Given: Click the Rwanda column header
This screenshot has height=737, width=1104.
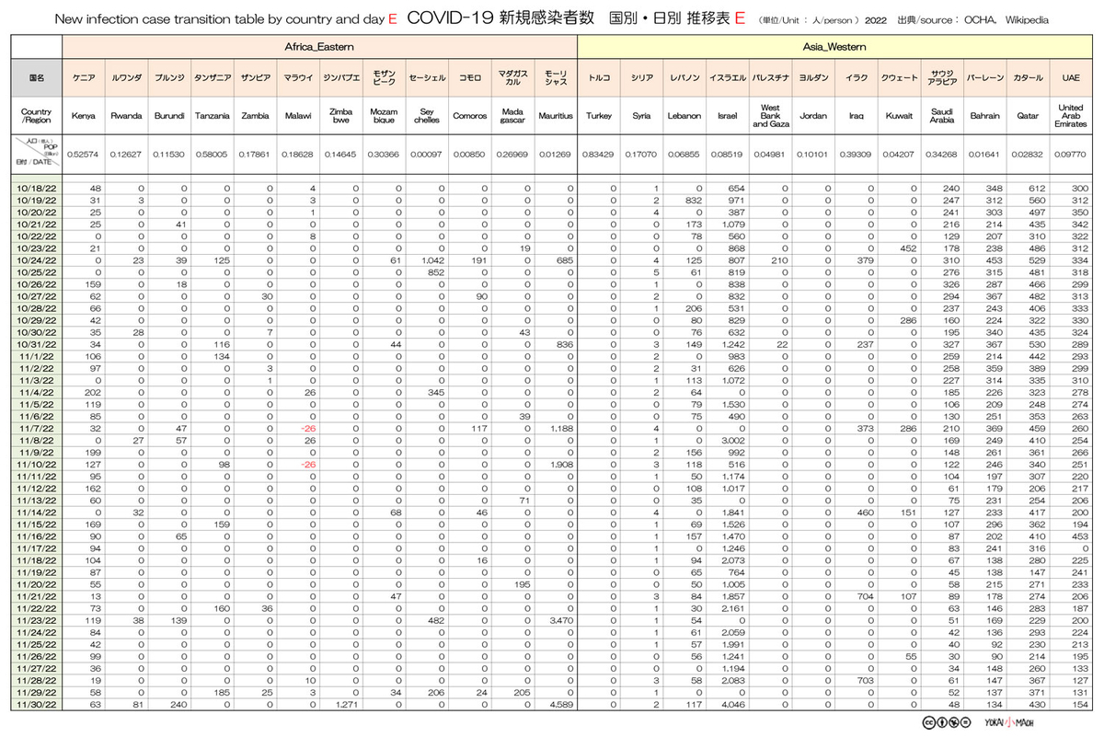Looking at the screenshot, I should [x=127, y=117].
